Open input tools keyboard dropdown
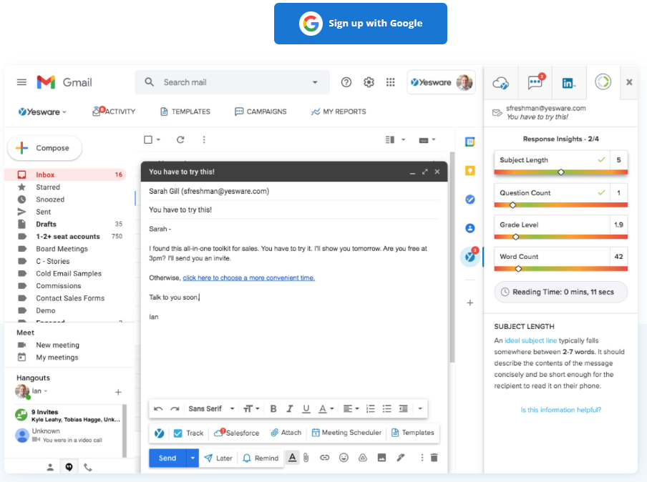647x482 pixels. pyautogui.click(x=427, y=140)
